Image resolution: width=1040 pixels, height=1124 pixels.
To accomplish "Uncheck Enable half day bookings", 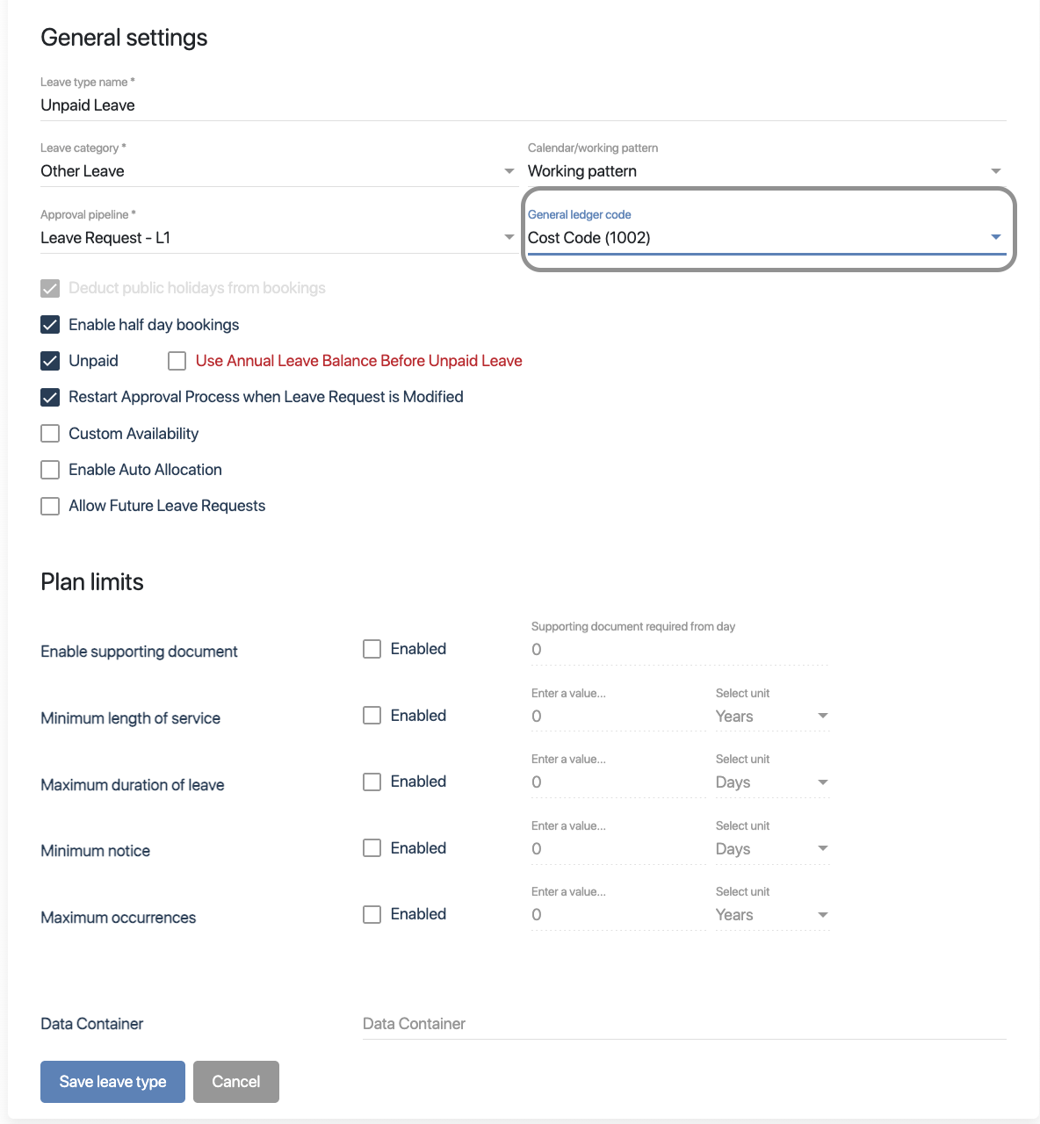I will (51, 325).
